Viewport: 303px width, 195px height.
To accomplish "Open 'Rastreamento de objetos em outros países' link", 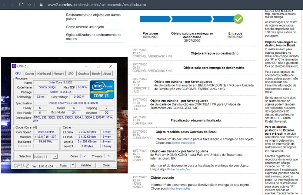I will tap(93, 17).
